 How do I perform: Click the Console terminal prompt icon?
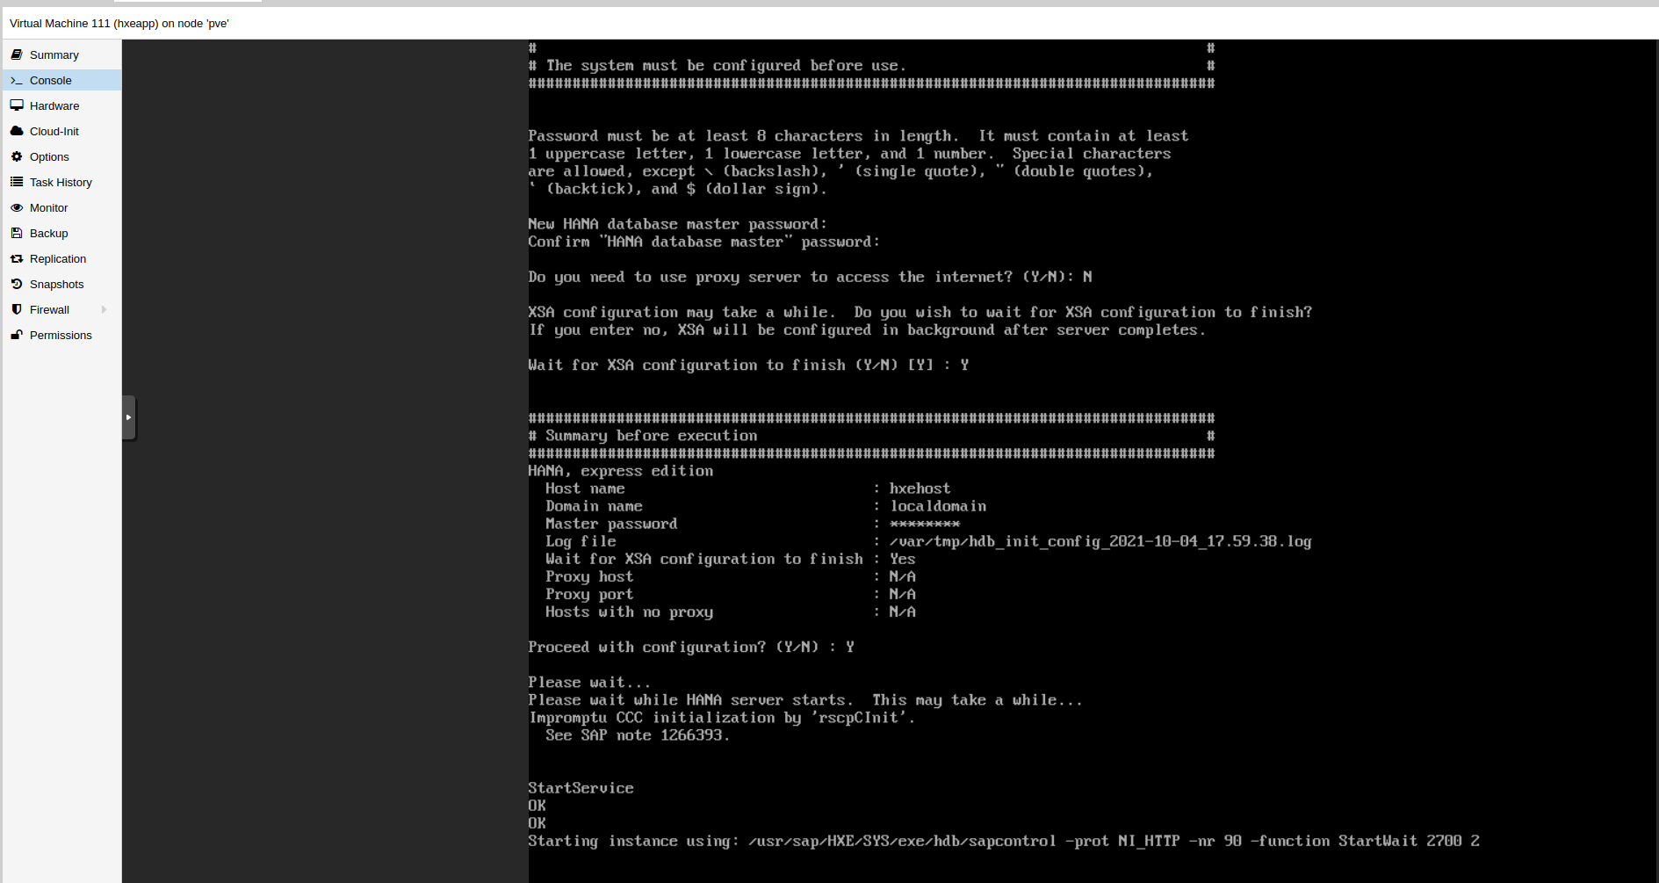coord(17,80)
